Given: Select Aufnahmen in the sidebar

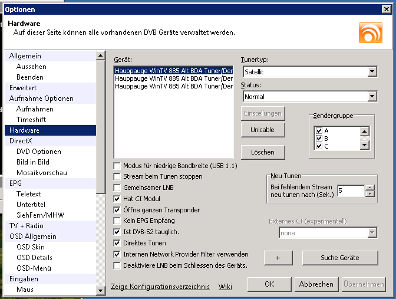Looking at the screenshot, I should point(50,109).
